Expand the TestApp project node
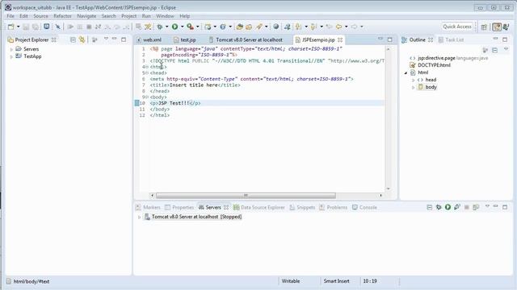This screenshot has height=290, width=517. point(11,56)
